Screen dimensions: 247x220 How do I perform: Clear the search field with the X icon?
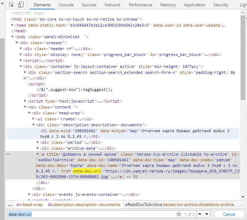pyautogui.click(x=179, y=214)
